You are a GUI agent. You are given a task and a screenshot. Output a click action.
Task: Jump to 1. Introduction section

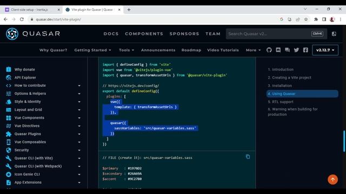point(281,70)
